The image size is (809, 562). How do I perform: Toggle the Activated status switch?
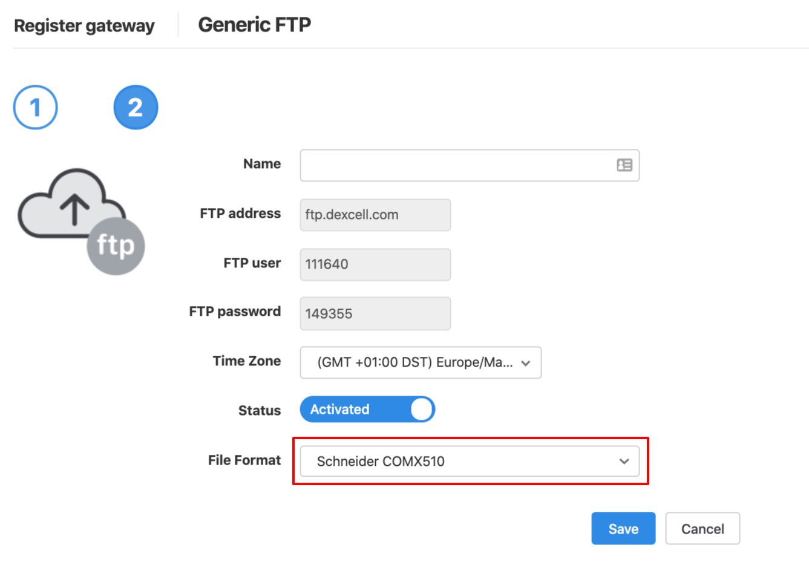click(367, 410)
